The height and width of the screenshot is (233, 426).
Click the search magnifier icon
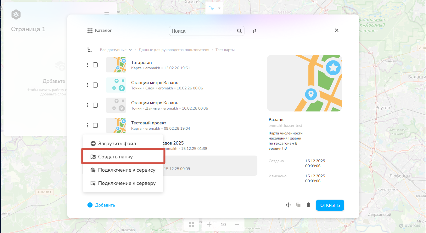(239, 31)
